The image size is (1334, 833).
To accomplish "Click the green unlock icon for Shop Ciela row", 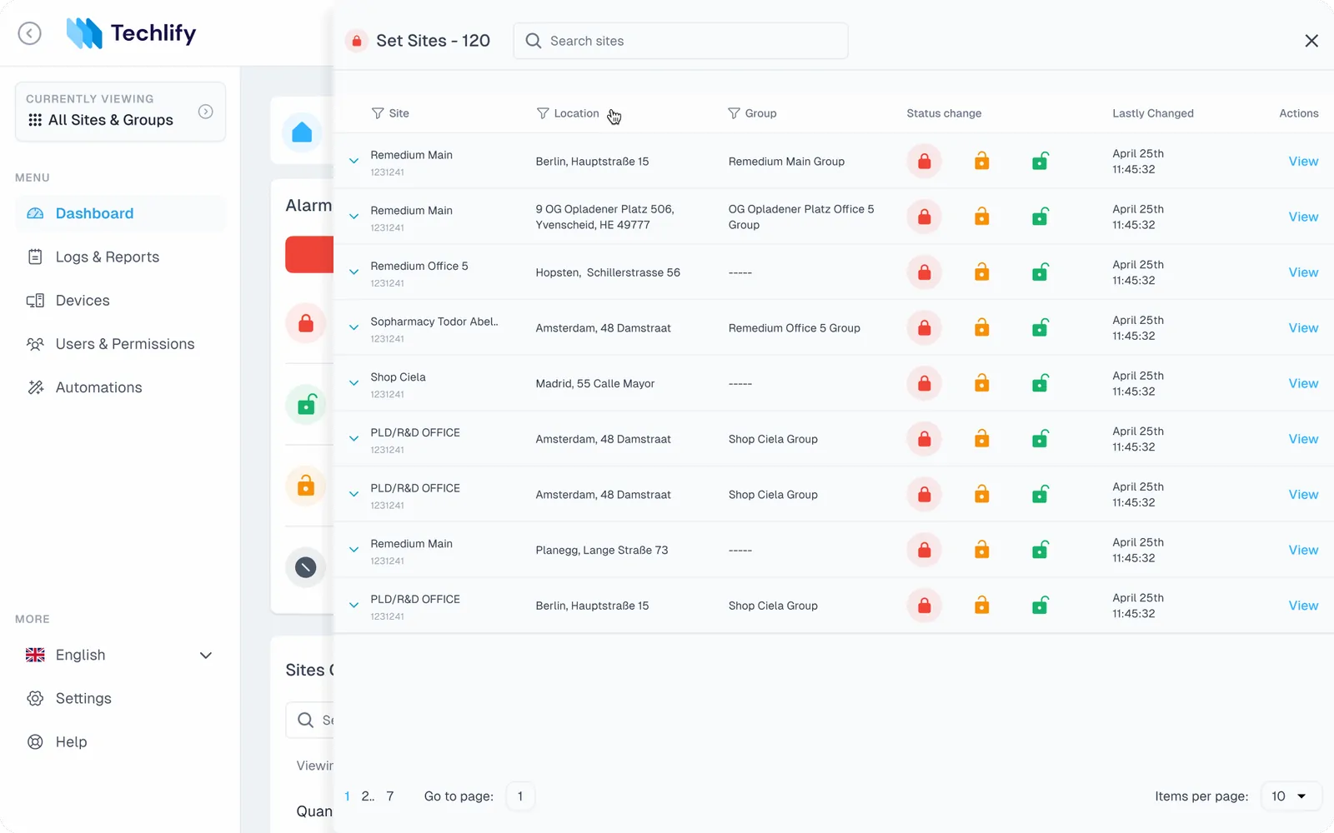I will point(1041,383).
